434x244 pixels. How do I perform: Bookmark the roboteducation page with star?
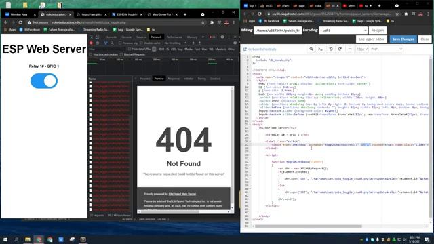tap(203, 22)
